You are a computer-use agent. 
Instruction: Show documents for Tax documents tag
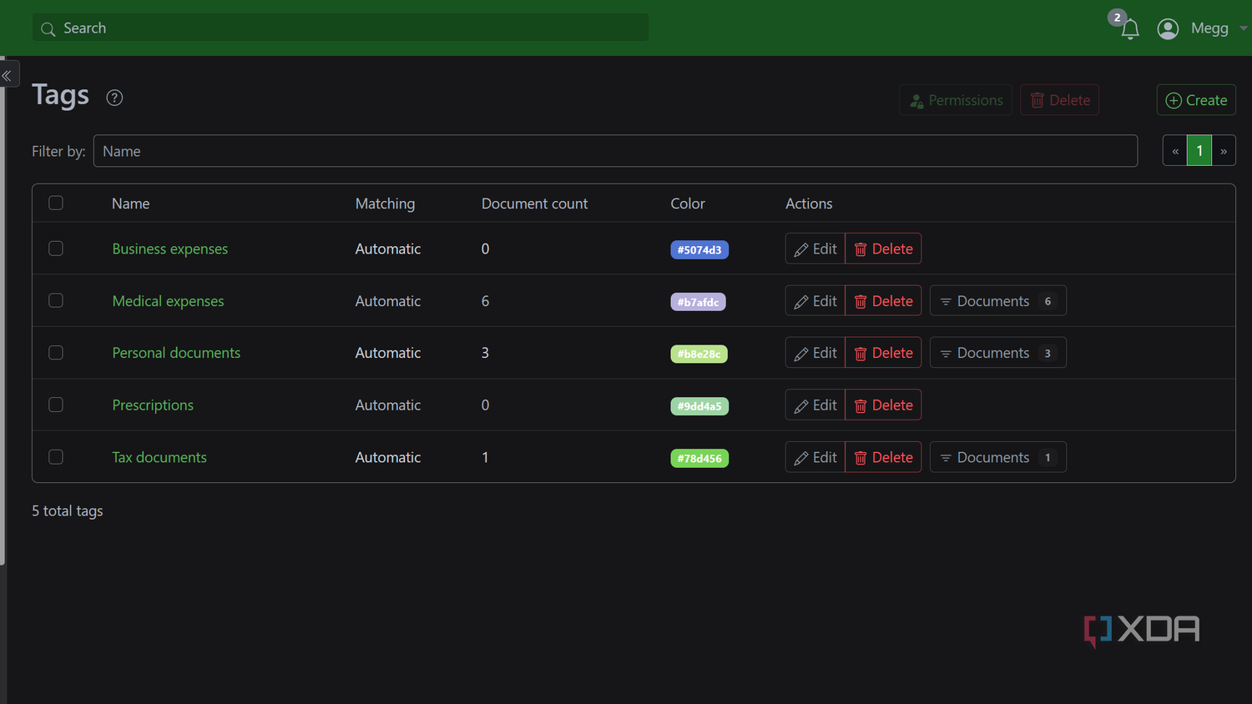(x=998, y=457)
